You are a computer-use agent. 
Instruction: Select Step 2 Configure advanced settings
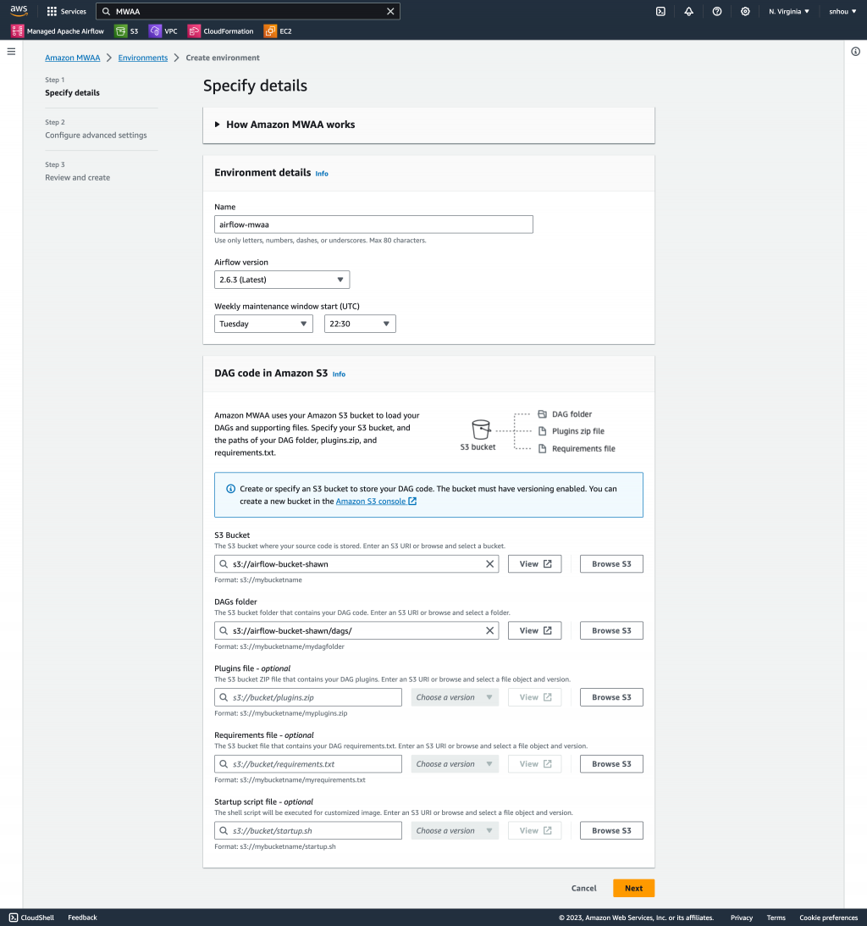[97, 136]
